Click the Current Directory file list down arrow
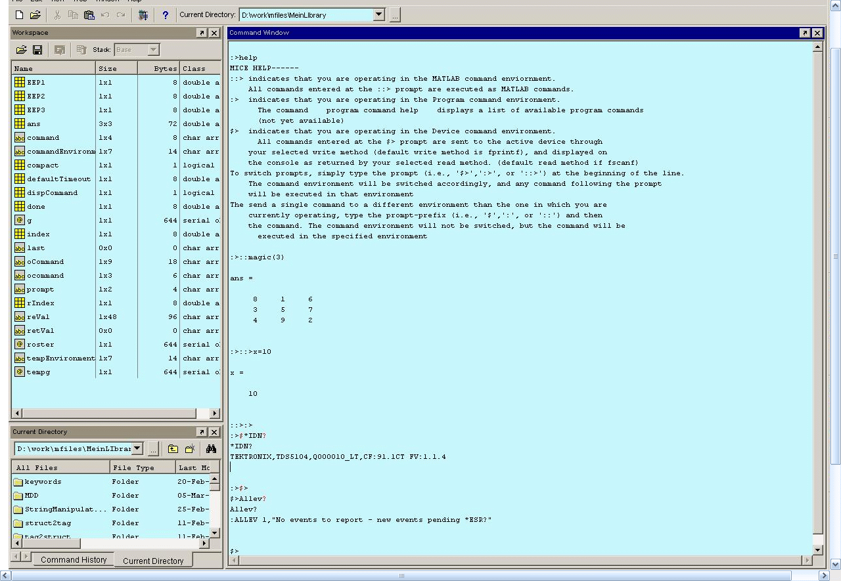 pos(215,533)
